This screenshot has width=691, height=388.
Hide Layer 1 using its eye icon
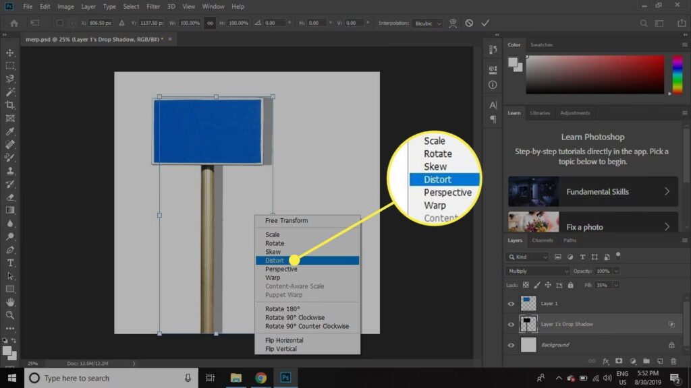pyautogui.click(x=511, y=304)
